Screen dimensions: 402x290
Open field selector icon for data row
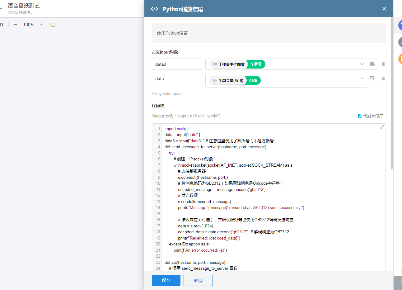pos(372,78)
